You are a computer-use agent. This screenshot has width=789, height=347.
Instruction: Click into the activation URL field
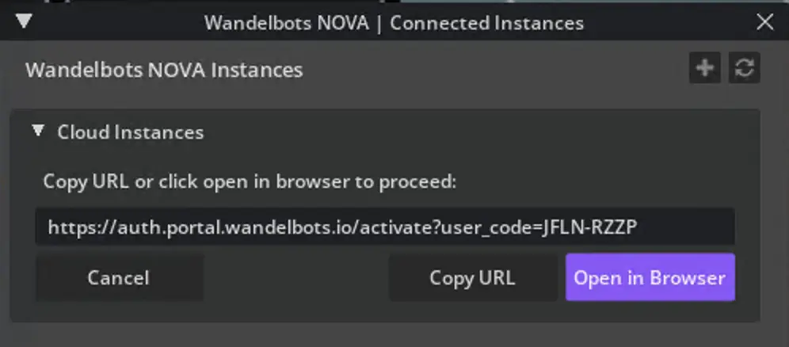[384, 228]
